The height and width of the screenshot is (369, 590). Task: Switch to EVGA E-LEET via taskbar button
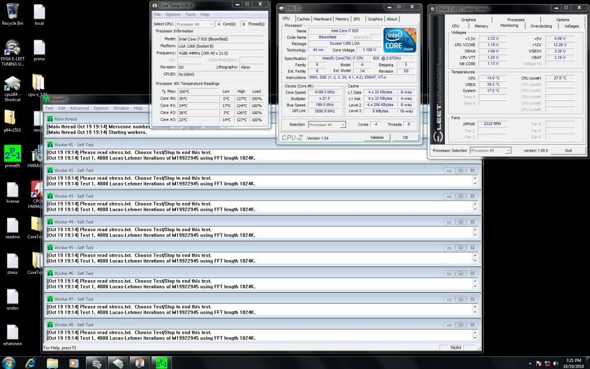(x=96, y=363)
